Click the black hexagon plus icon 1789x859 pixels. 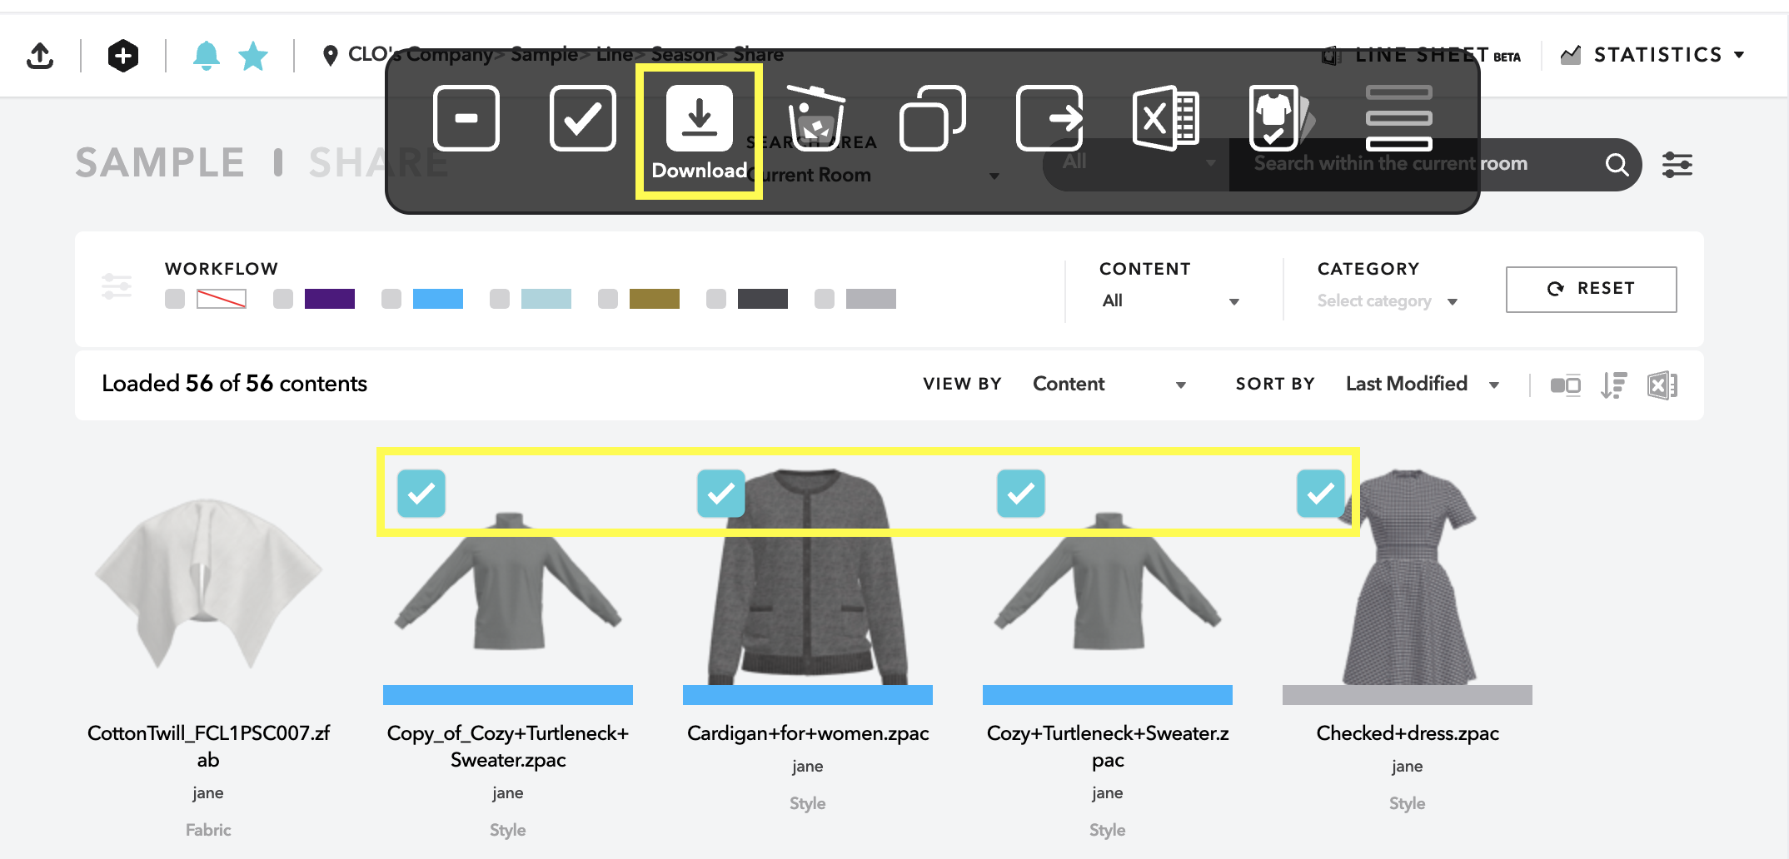coord(123,56)
